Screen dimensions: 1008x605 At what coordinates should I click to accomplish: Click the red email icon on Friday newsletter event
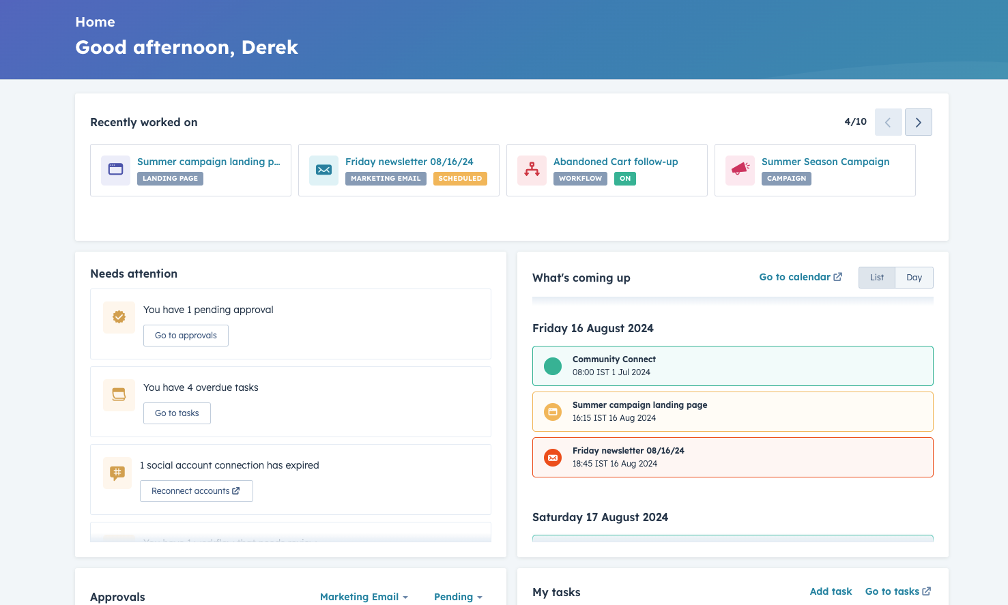click(553, 457)
